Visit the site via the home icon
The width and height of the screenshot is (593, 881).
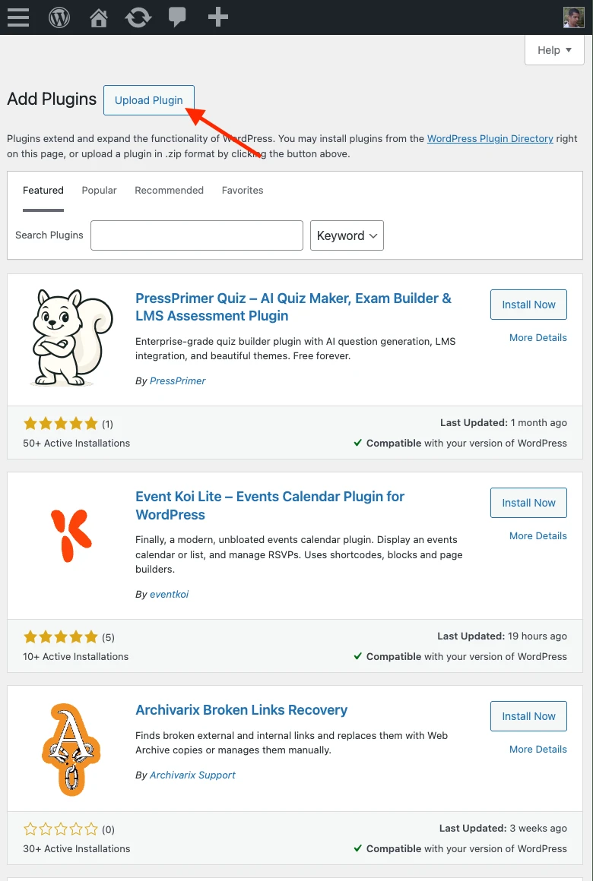[x=98, y=17]
